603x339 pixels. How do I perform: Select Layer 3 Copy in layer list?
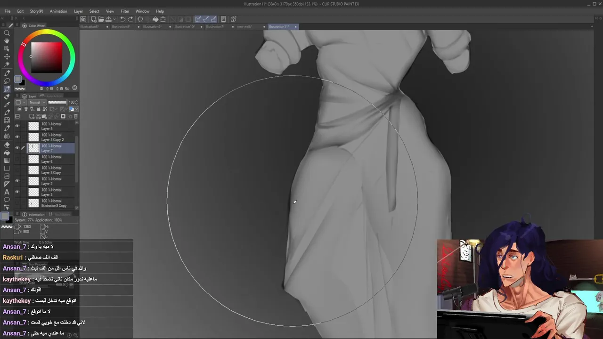click(51, 170)
